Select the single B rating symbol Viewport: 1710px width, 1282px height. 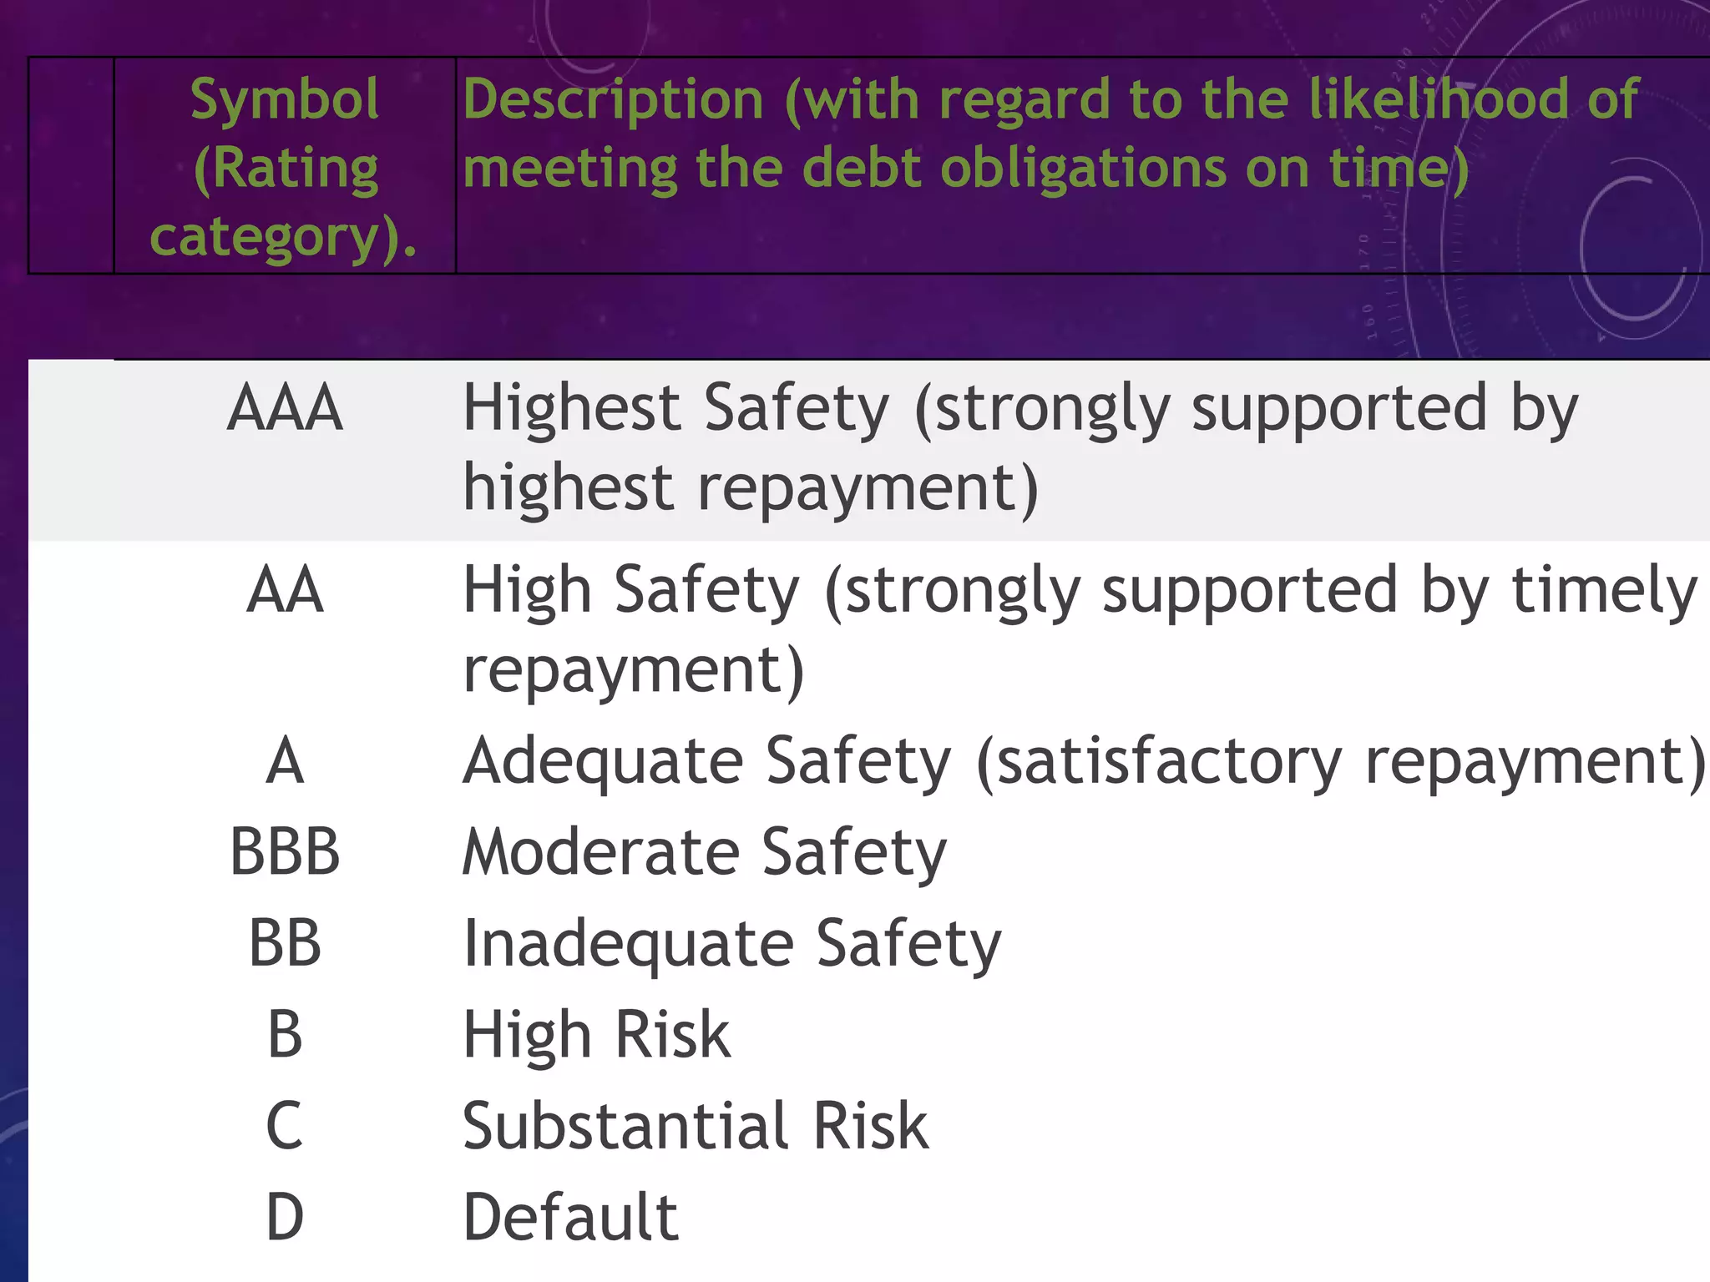(x=285, y=1034)
